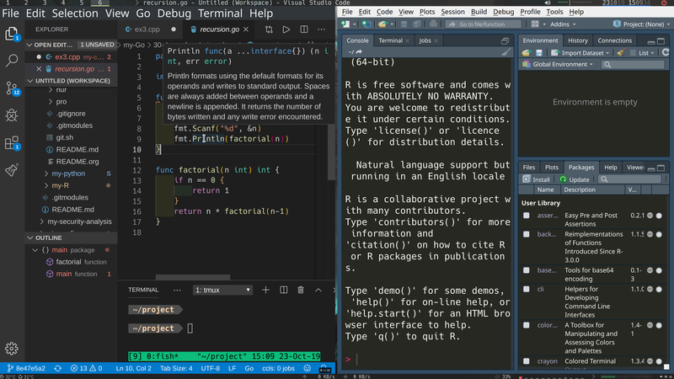Viewport: 674px width, 379px height.
Task: Switch to the Plots tab
Action: click(x=552, y=168)
